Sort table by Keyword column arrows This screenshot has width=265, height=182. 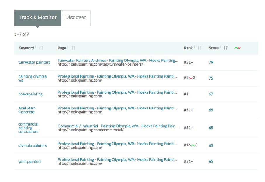pos(41,48)
